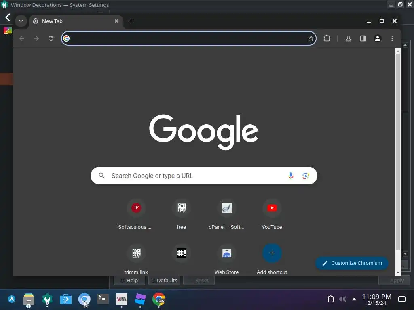
Task: Click the Search Google or type a URL box
Action: [x=204, y=176]
